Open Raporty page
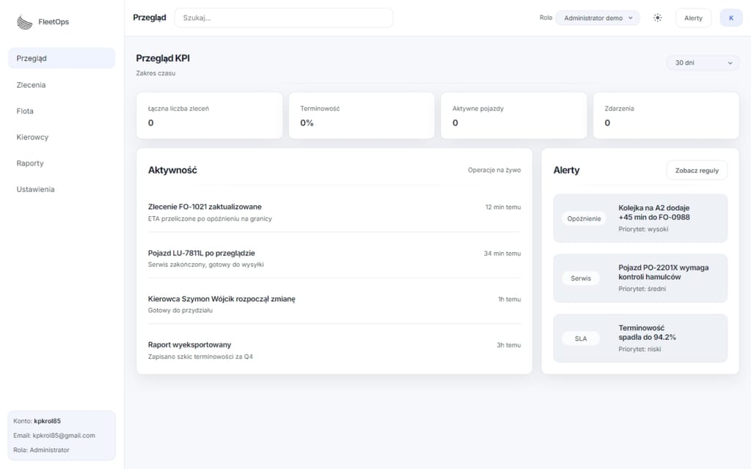The width and height of the screenshot is (751, 469). pos(62,163)
